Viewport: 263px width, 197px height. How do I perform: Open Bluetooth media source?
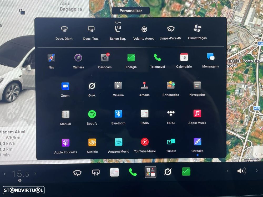118,117
